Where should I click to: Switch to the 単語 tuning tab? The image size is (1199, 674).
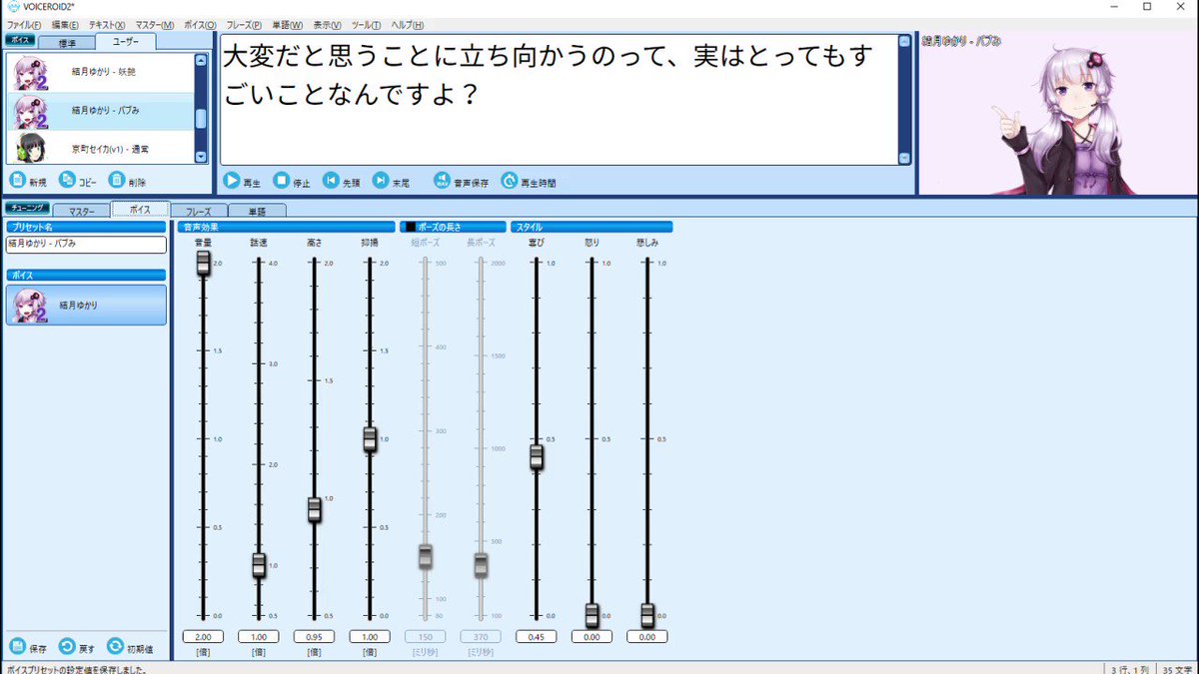click(x=257, y=211)
